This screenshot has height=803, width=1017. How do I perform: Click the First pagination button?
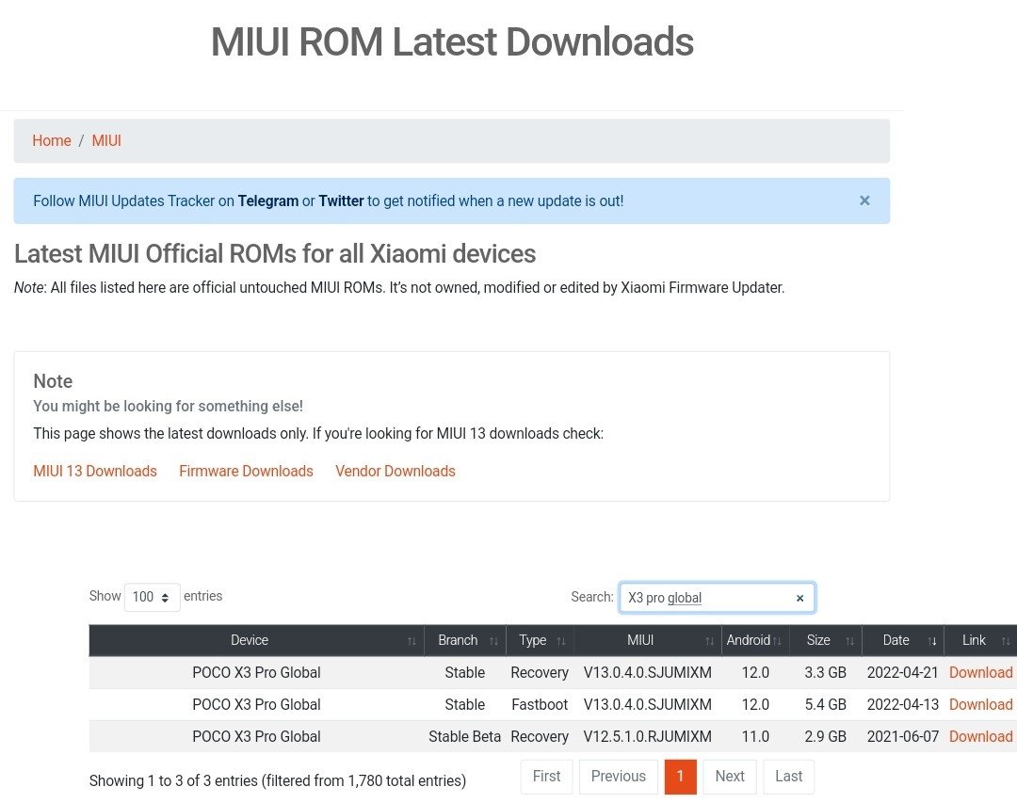pyautogui.click(x=546, y=777)
